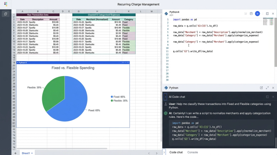Click the chat vertical scrollbar thumb

(x=276, y=142)
